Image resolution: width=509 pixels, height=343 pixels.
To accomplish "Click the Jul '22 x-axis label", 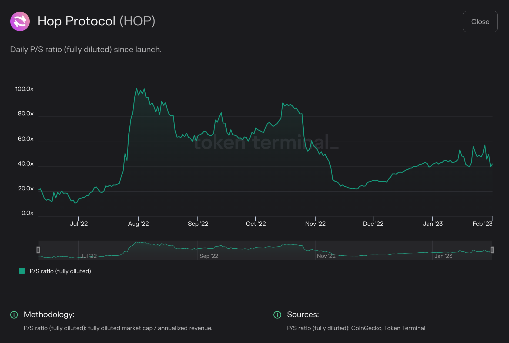I will point(79,224).
